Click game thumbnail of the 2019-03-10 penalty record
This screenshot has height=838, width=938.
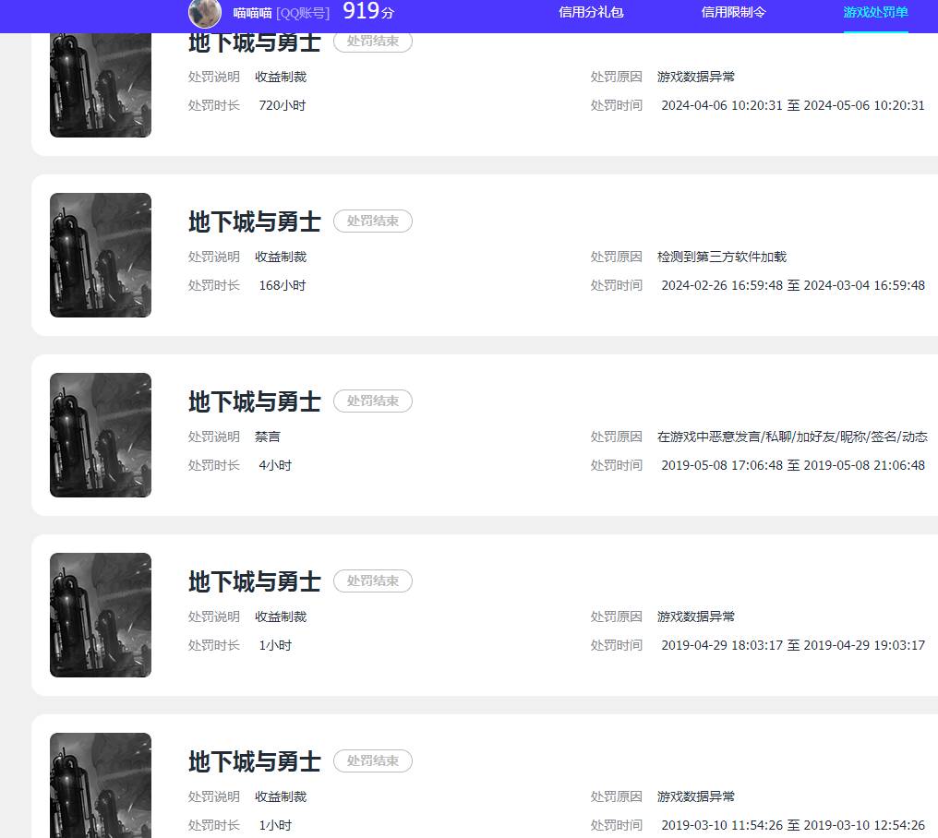click(x=101, y=784)
